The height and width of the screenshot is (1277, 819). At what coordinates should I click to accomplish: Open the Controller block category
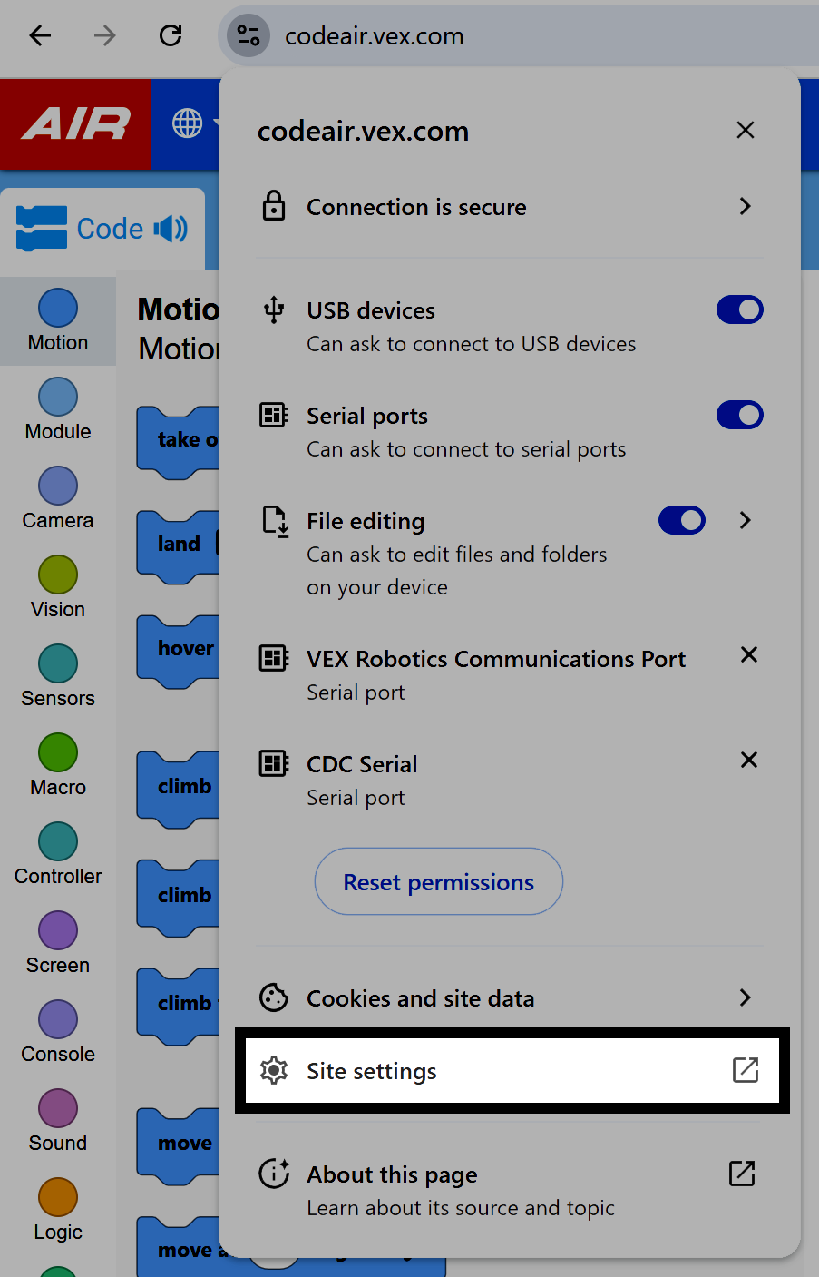click(57, 854)
